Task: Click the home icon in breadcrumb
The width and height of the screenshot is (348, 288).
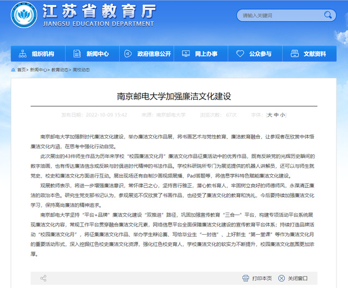Action: pyautogui.click(x=14, y=70)
